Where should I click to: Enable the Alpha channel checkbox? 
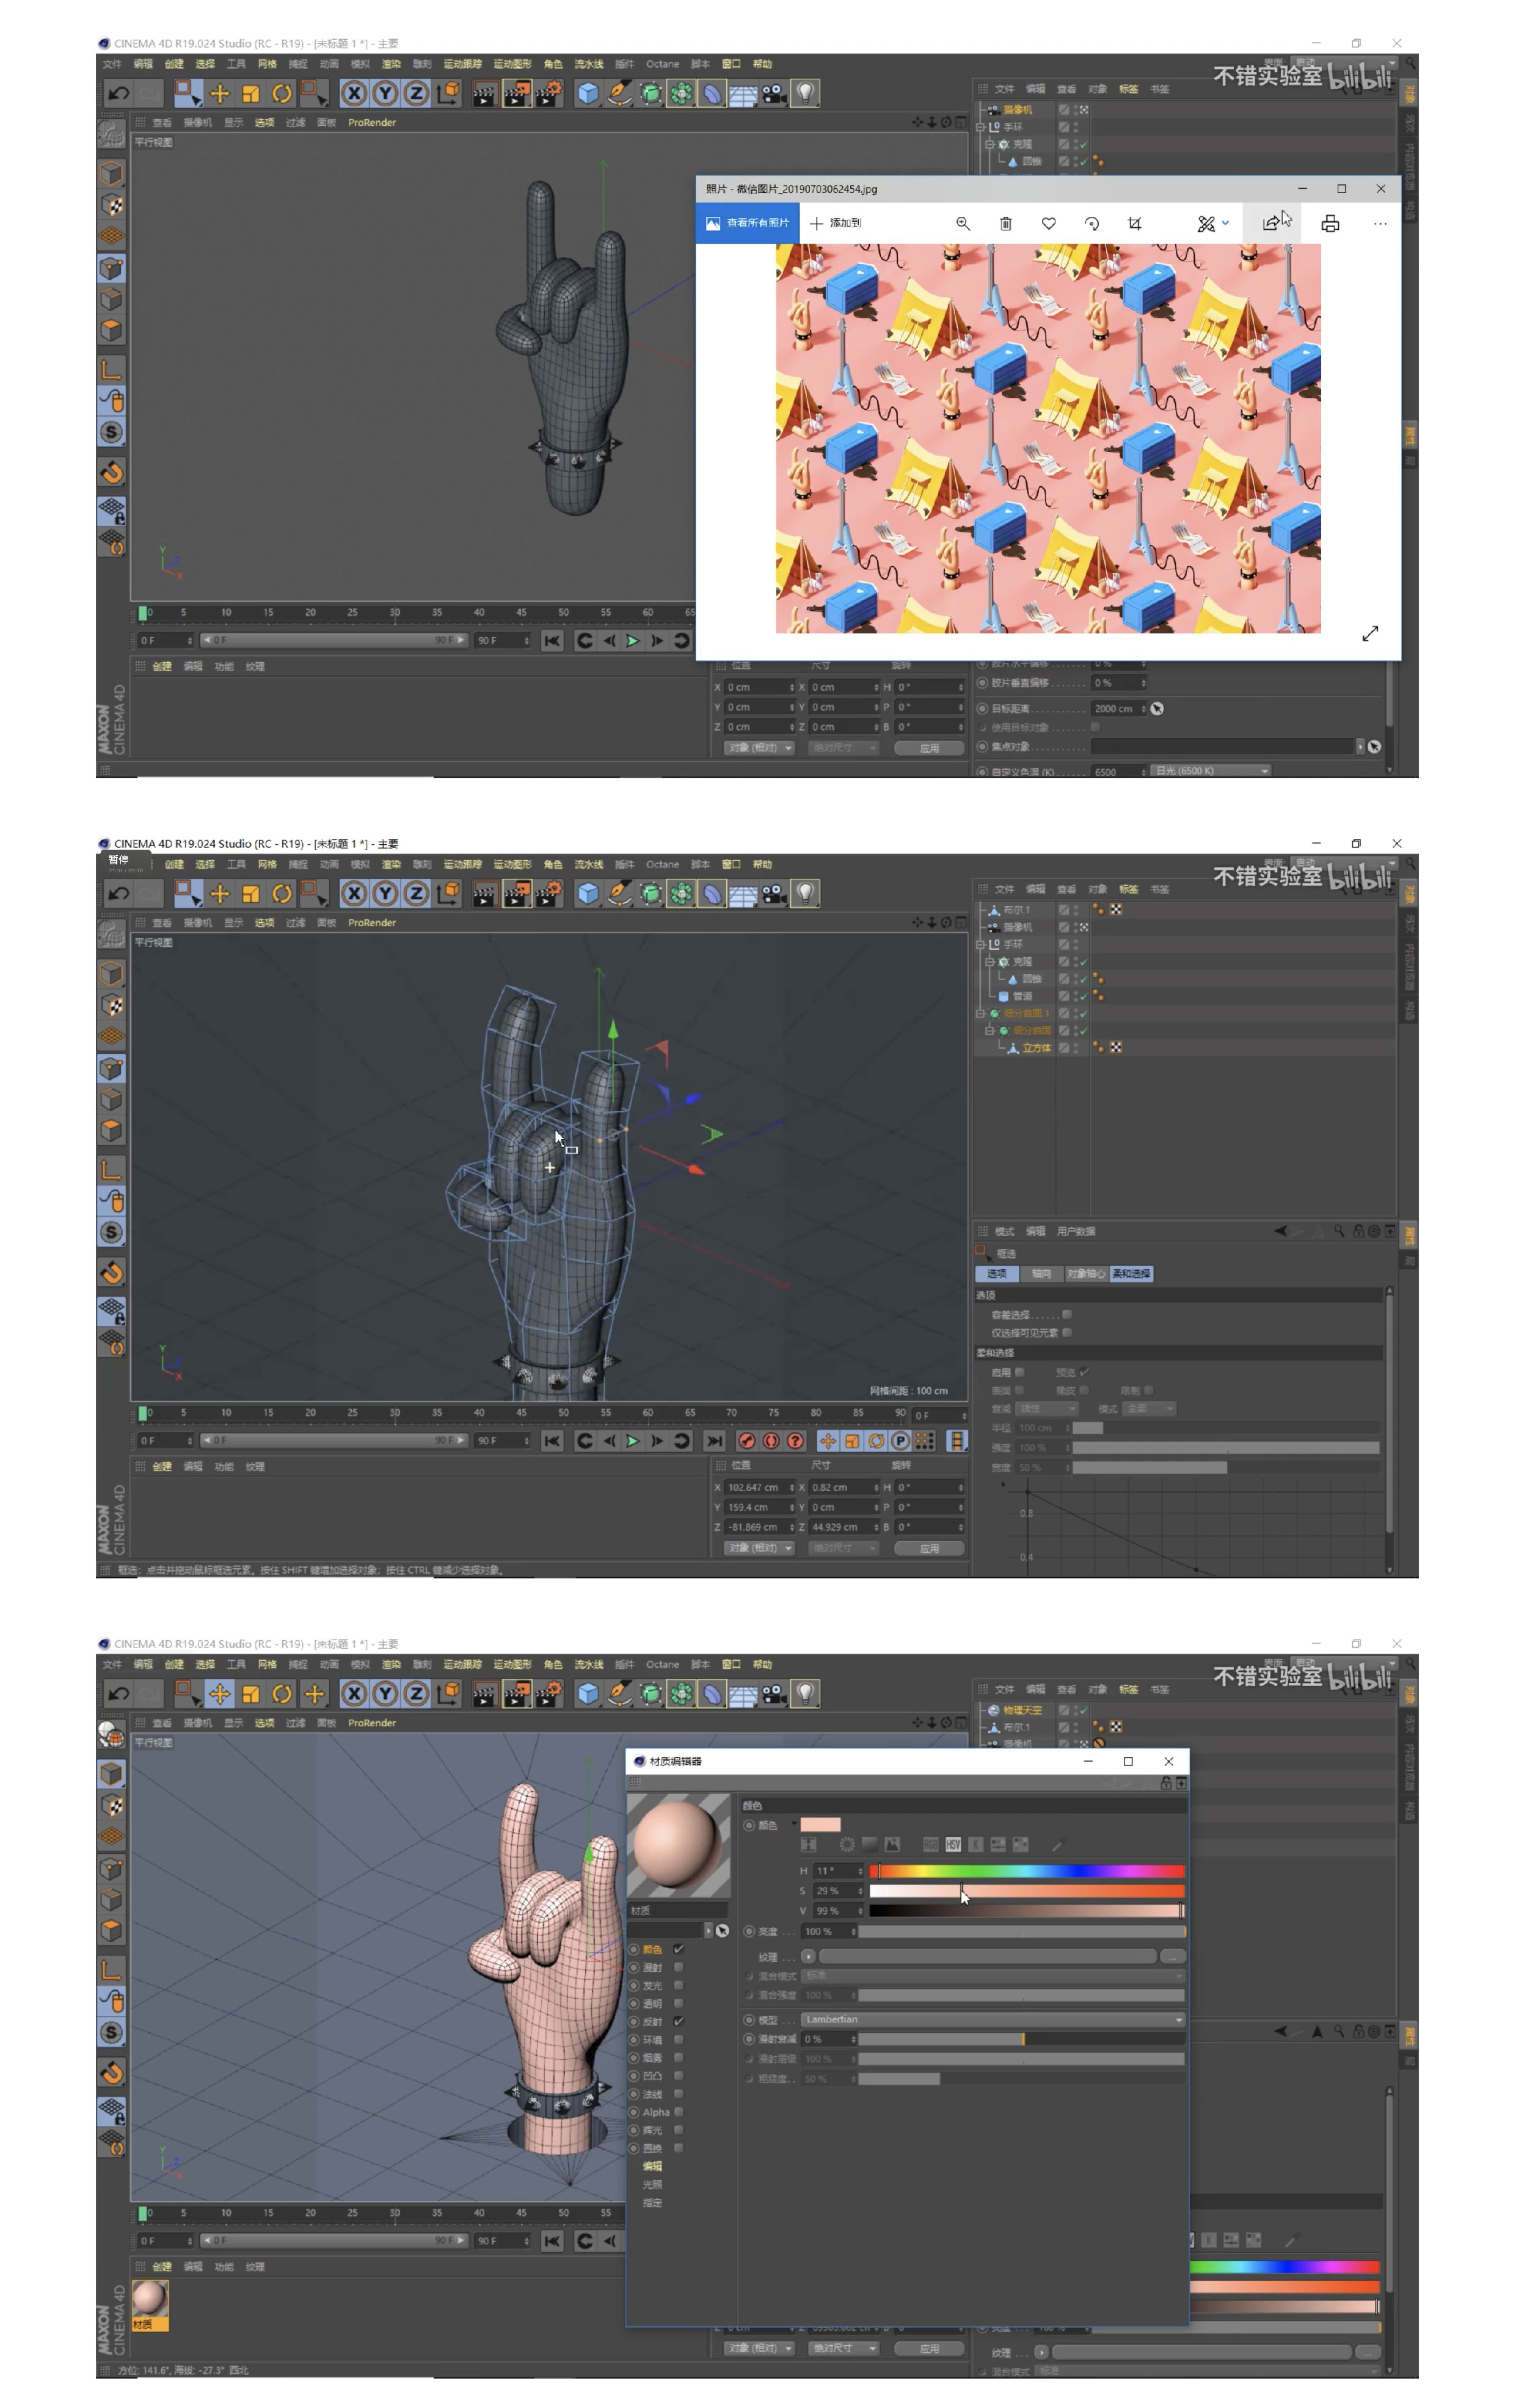pos(679,2111)
